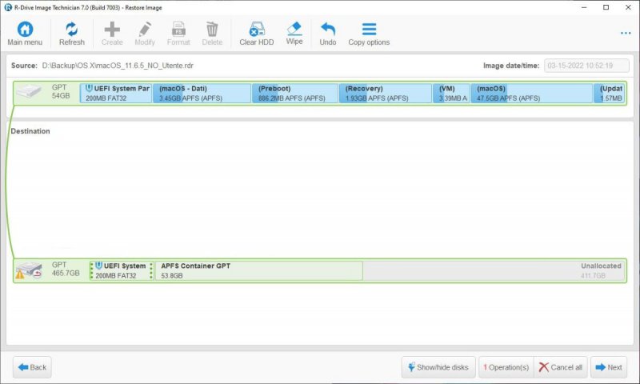Viewport: 640px width, 384px height.
Task: Click Show/hide disks button
Action: [438, 367]
